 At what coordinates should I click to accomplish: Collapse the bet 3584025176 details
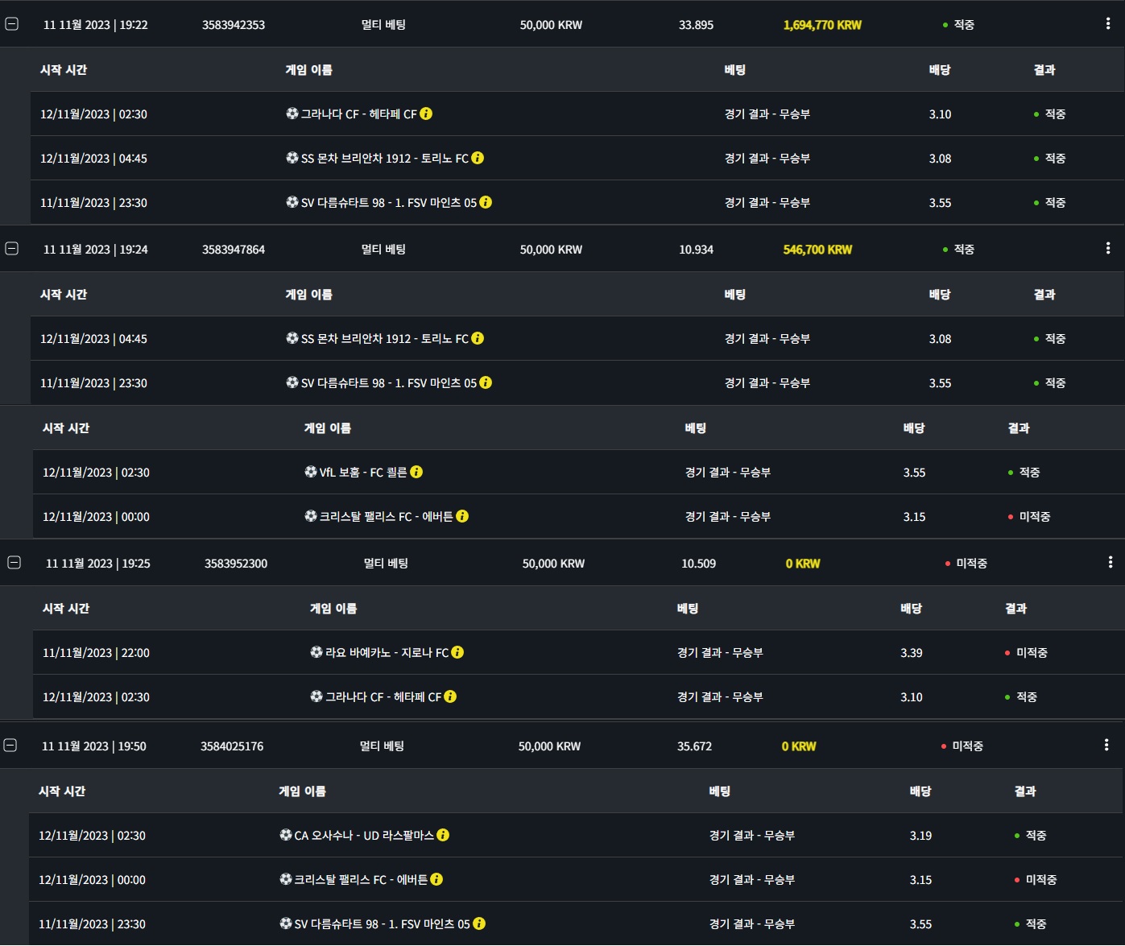click(x=10, y=746)
